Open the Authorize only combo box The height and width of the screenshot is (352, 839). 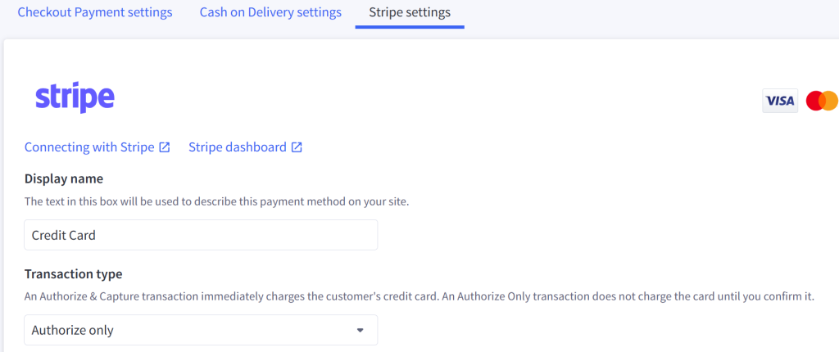pos(201,330)
